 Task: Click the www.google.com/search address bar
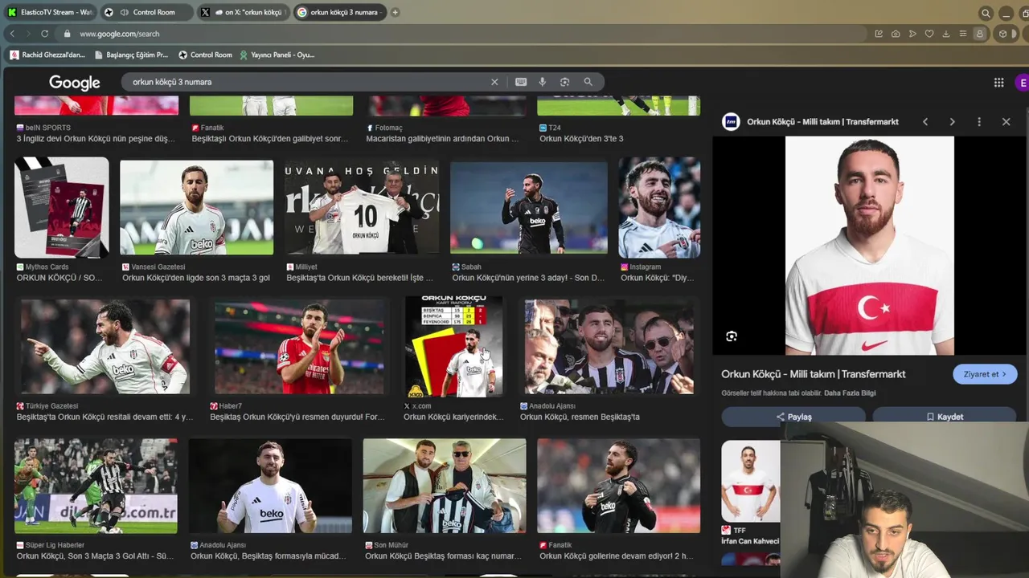pos(466,34)
